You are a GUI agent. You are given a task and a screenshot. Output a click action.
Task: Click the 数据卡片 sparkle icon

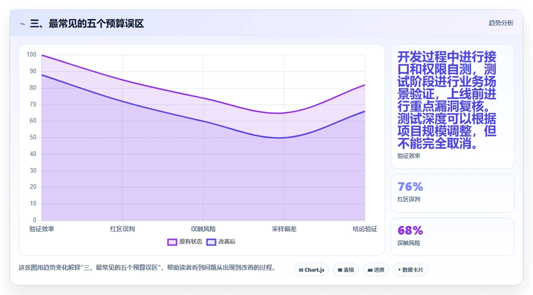399,269
